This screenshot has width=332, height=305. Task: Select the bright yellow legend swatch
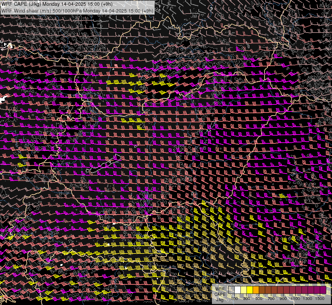click(250, 290)
